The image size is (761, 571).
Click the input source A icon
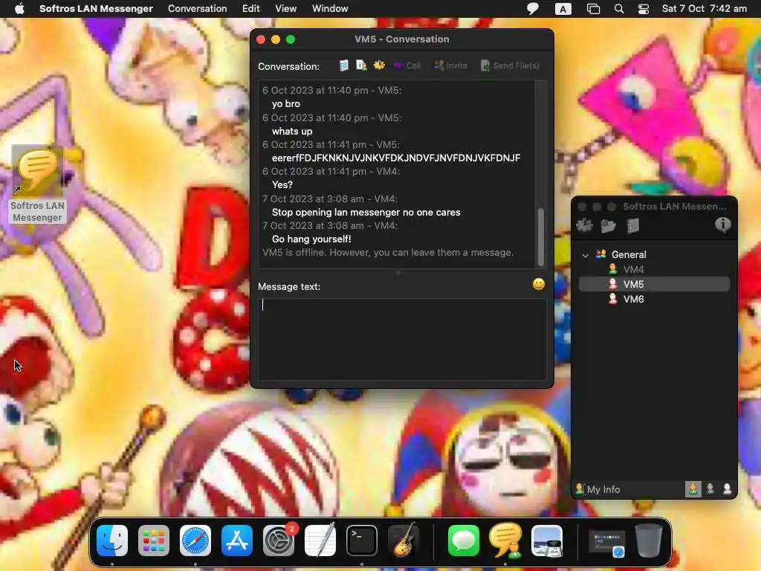pyautogui.click(x=563, y=9)
